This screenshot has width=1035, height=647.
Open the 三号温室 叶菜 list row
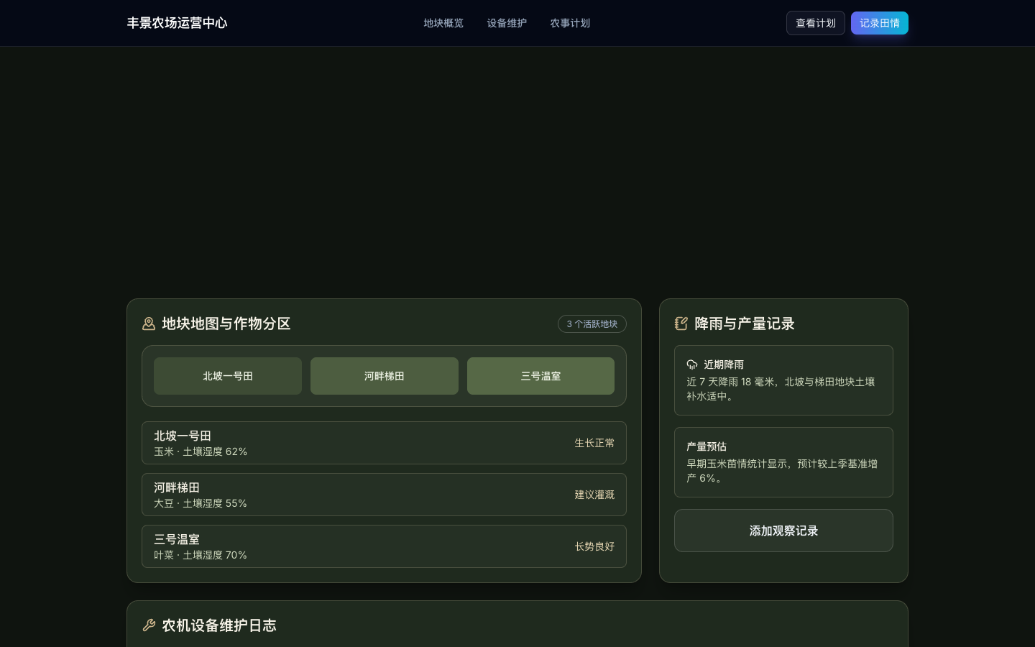pyautogui.click(x=384, y=546)
